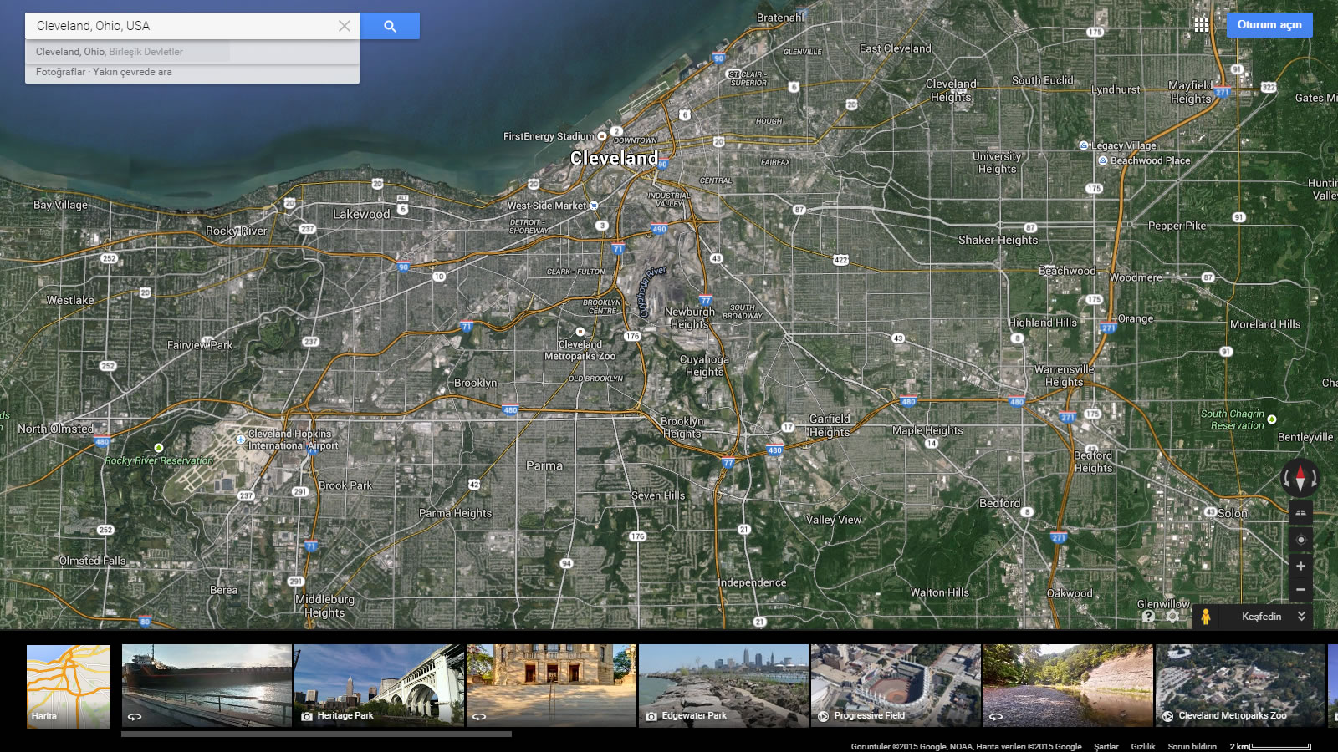Clear the search box with the X
1338x752 pixels.
pos(344,26)
